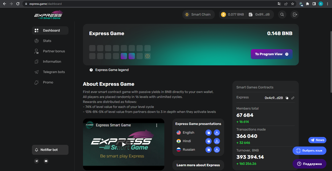332x171 pixels.
Task: Copy the Express contract address 0x4c9...d2B
Action: 287,98
